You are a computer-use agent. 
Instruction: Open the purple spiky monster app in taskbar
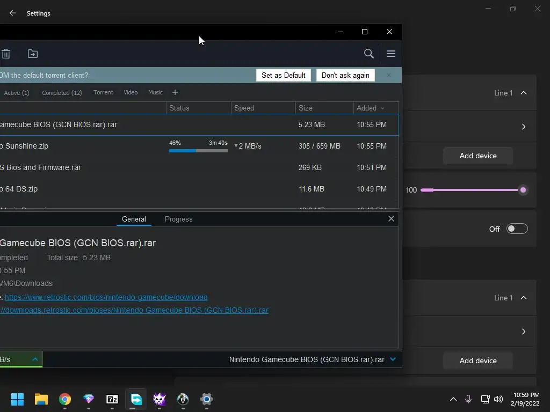(x=159, y=399)
